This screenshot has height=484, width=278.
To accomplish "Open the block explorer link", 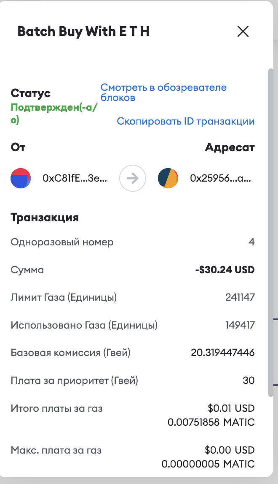I will [163, 92].
